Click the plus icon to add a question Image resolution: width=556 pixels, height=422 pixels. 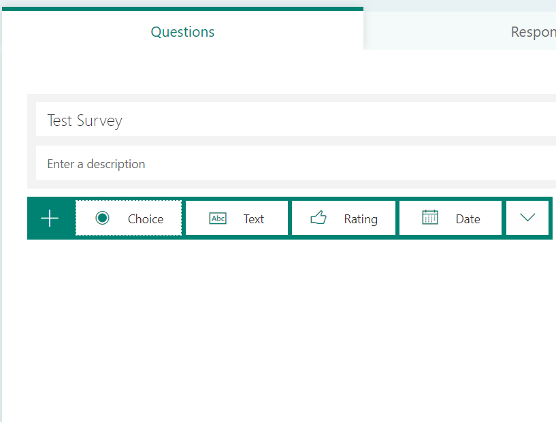click(x=50, y=218)
